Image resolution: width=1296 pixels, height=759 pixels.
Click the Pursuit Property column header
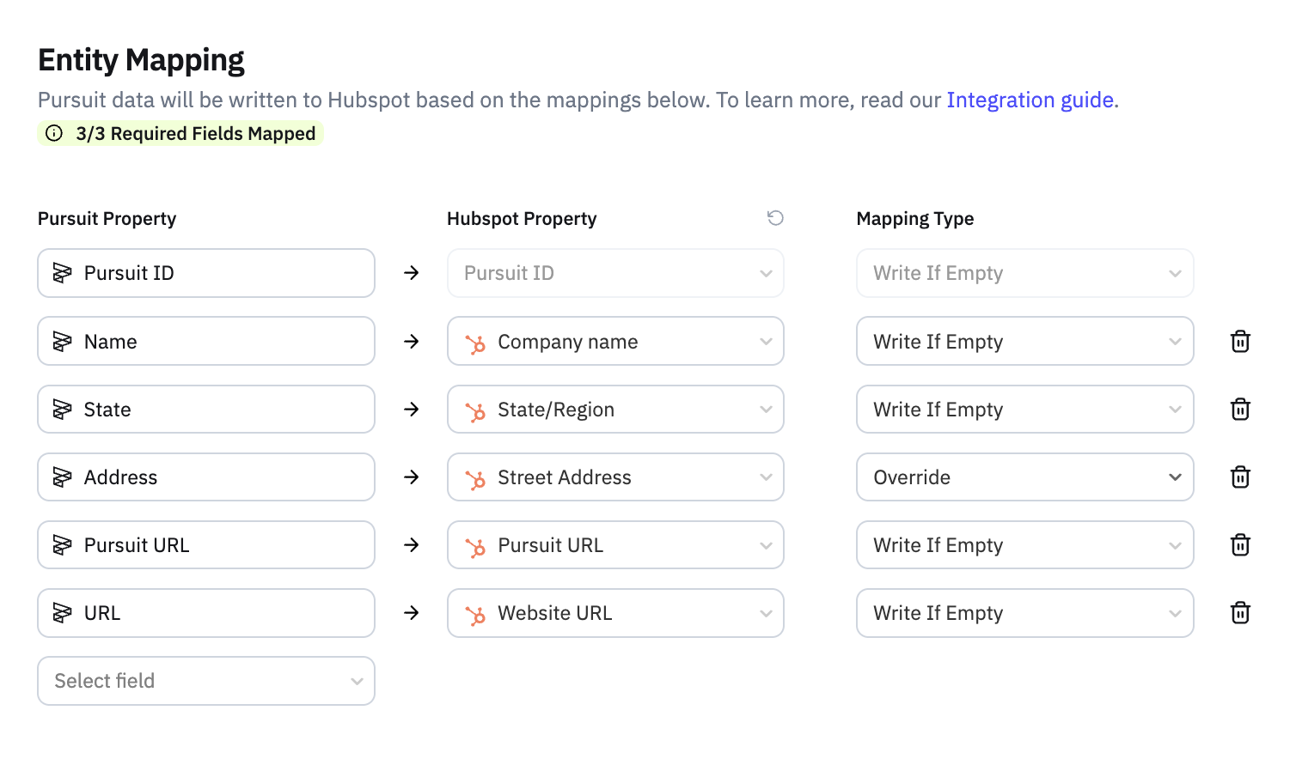coord(107,219)
